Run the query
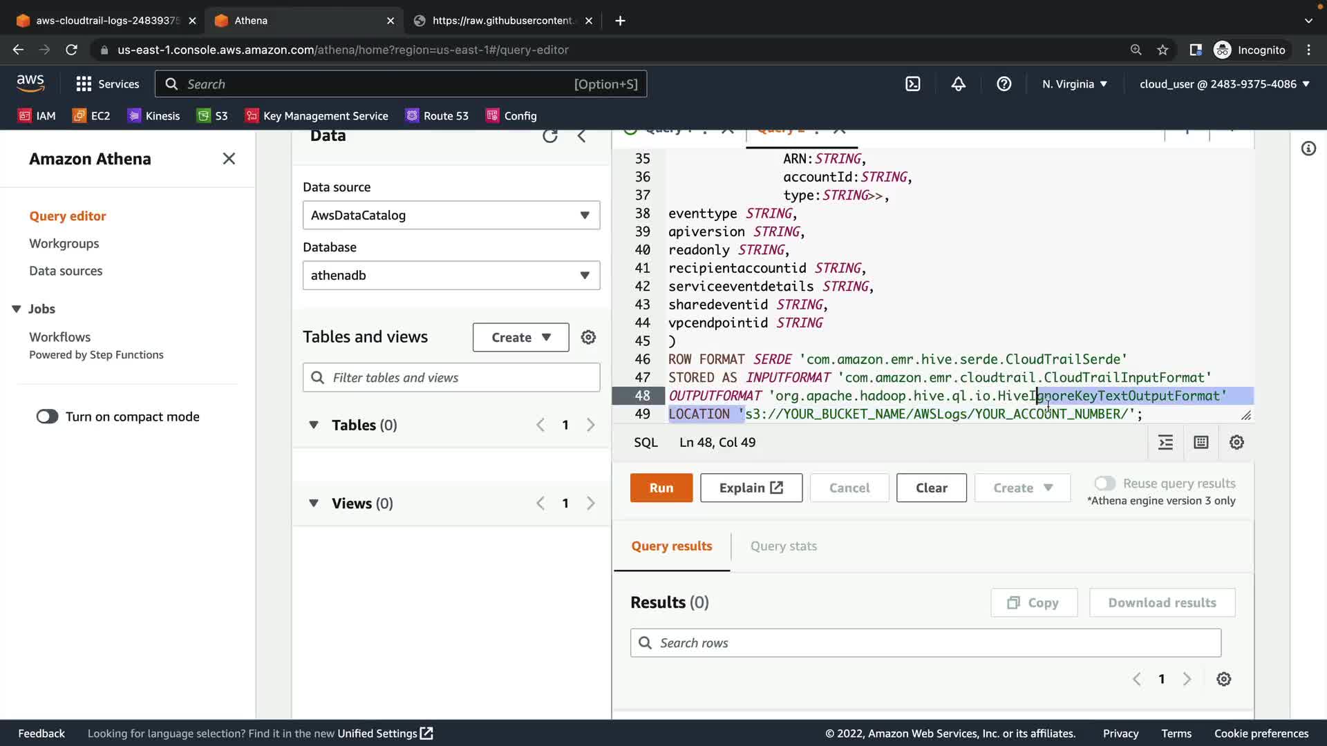Image resolution: width=1327 pixels, height=746 pixels. (x=661, y=488)
